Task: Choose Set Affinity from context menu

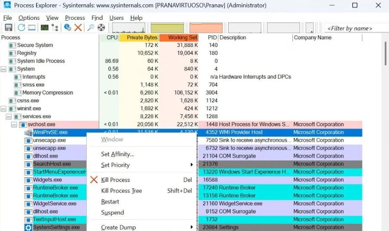Action: pyautogui.click(x=142, y=154)
